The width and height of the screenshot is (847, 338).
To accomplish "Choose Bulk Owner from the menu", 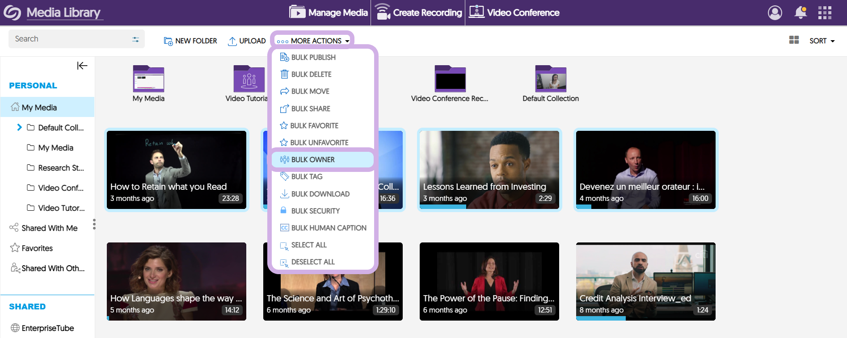I will 313,159.
